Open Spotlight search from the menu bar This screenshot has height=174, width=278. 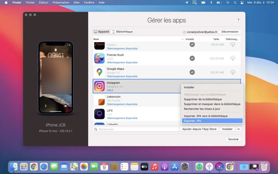point(235,2)
